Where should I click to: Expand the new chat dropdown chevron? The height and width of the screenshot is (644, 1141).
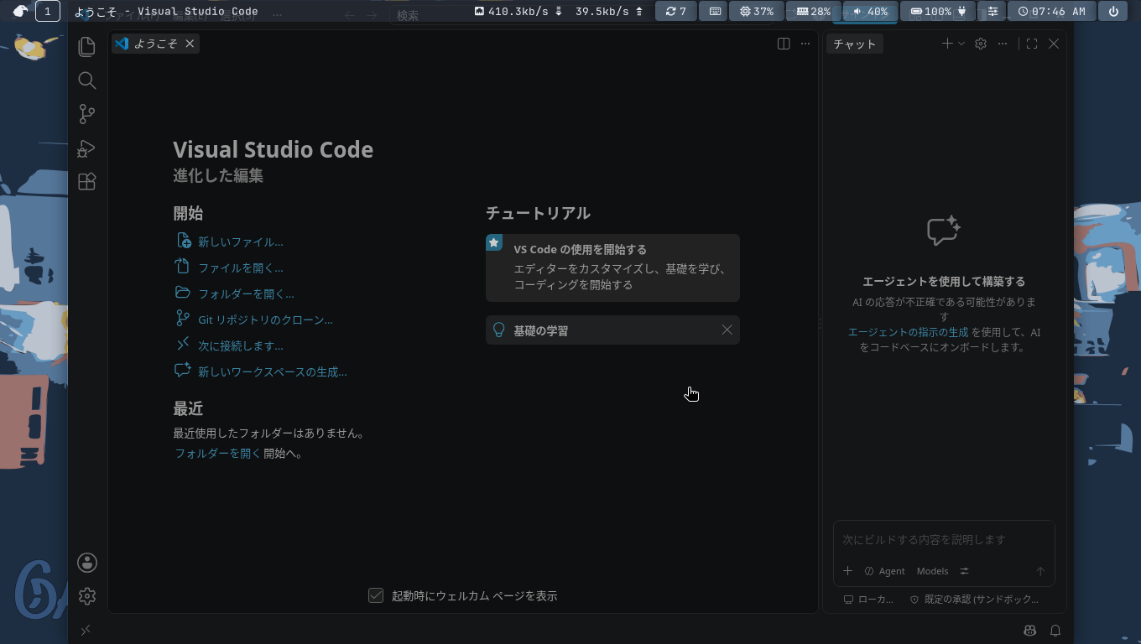coord(961,44)
